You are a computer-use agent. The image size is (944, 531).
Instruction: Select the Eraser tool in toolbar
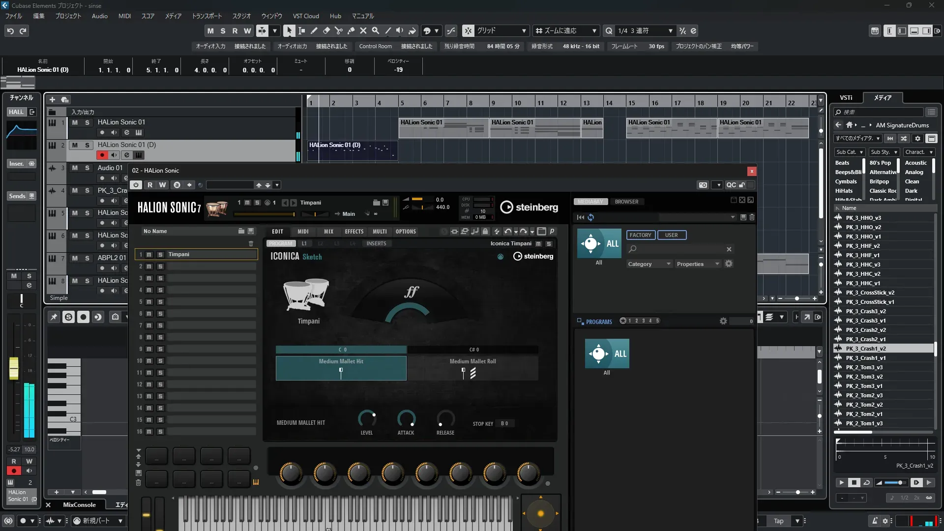[326, 30]
